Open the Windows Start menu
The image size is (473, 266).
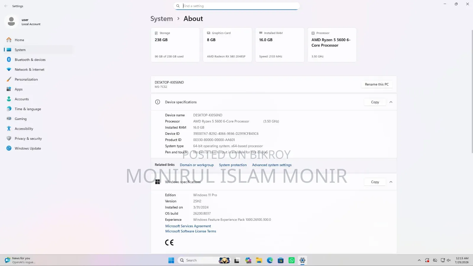point(171,260)
